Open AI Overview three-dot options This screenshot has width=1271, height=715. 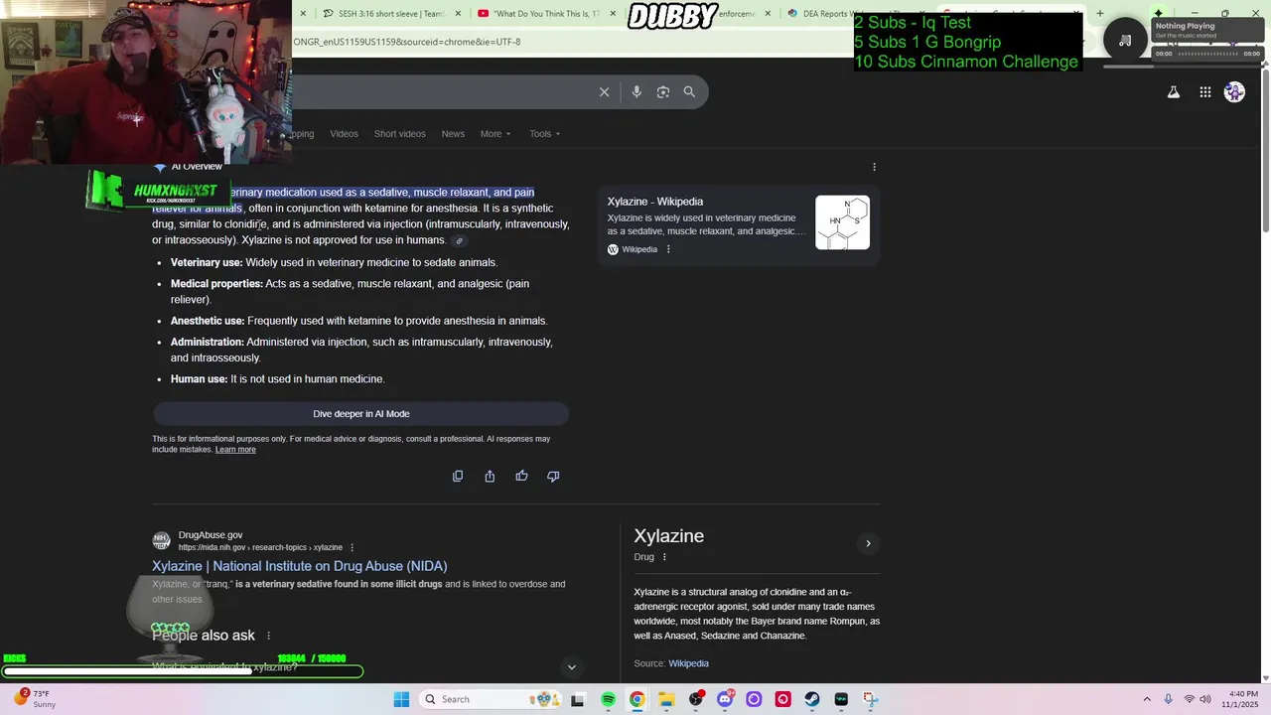click(x=874, y=167)
